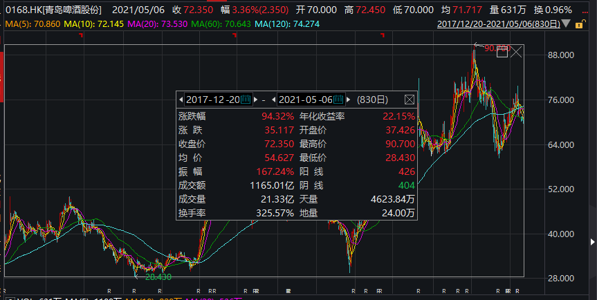Click 阴线 count 404

click(407, 185)
